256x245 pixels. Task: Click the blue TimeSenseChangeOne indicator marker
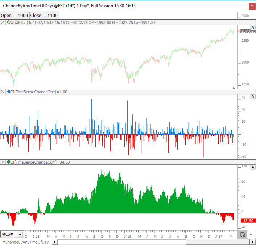click(8, 92)
